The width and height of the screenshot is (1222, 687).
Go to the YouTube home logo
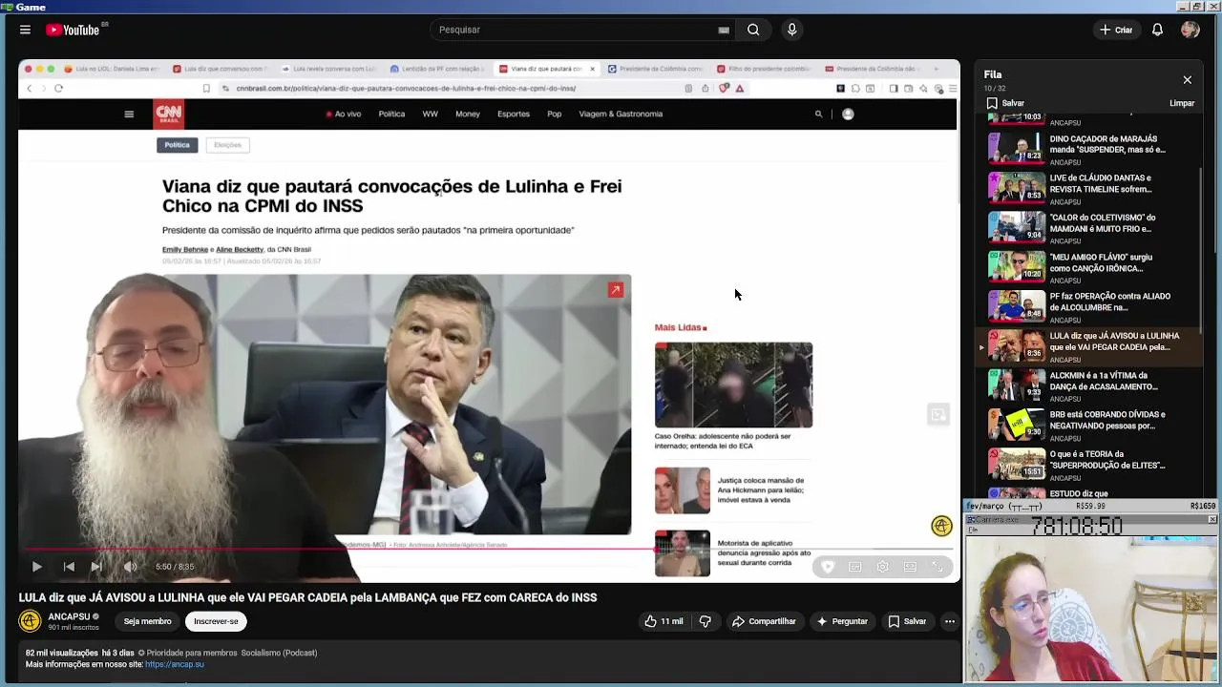73,30
